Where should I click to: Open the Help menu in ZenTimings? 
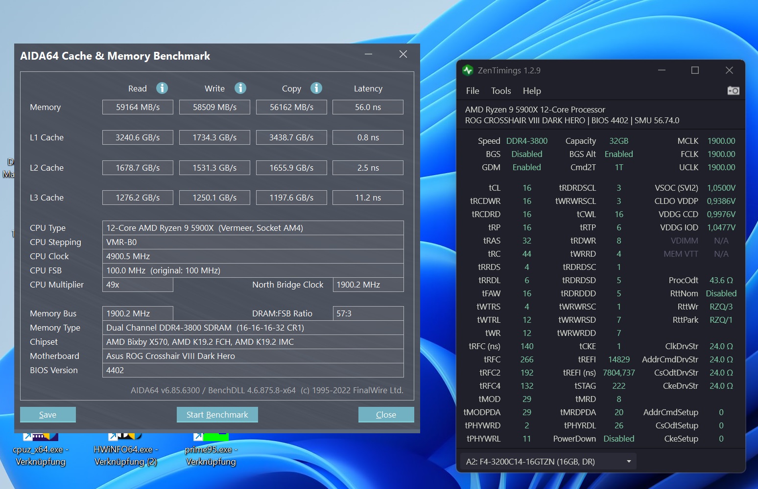click(532, 91)
